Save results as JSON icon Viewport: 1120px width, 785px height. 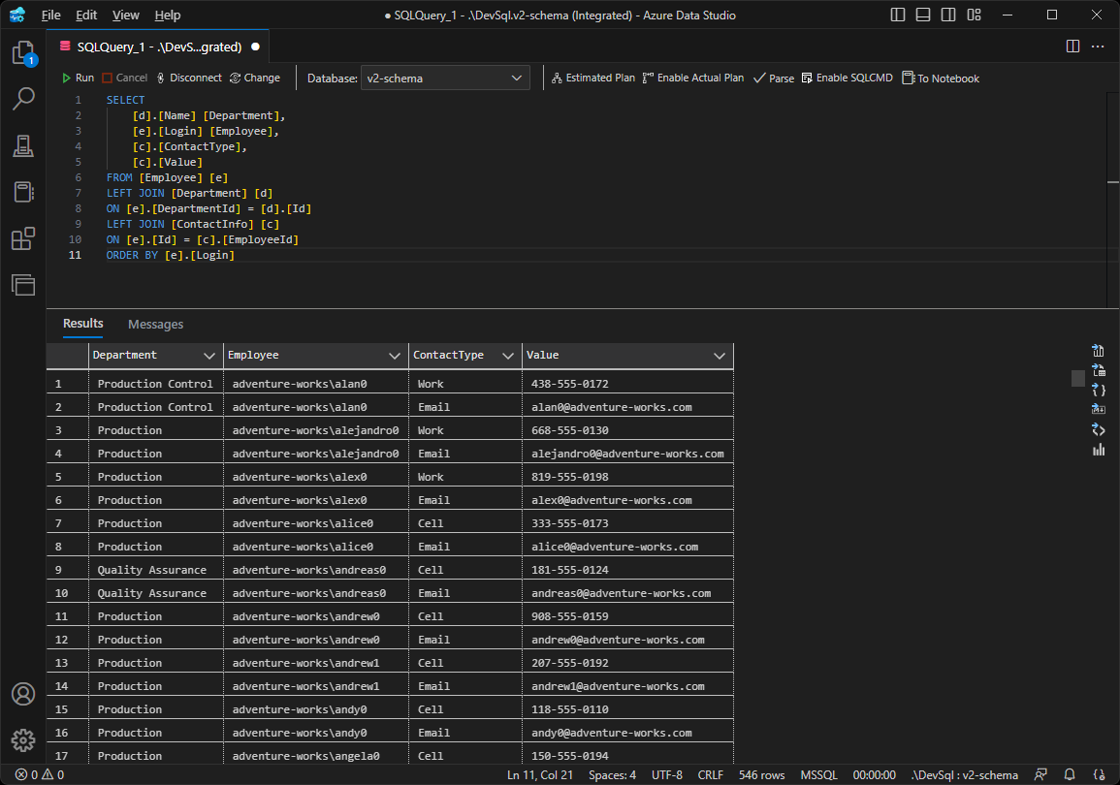click(1099, 390)
